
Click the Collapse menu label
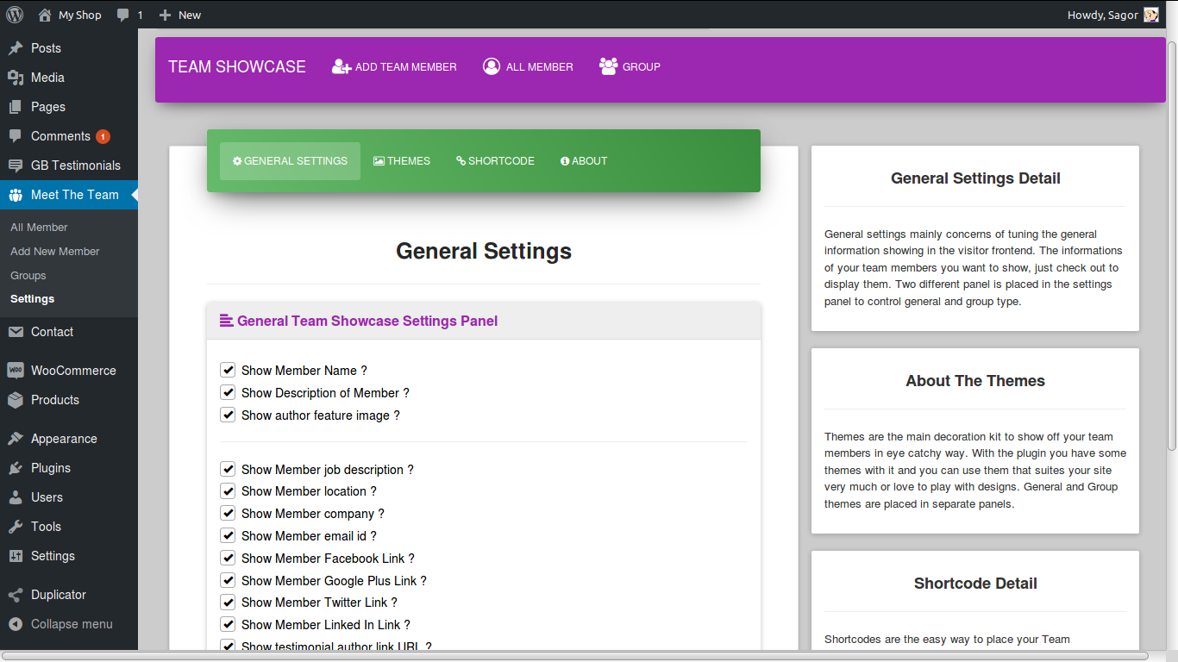72,624
